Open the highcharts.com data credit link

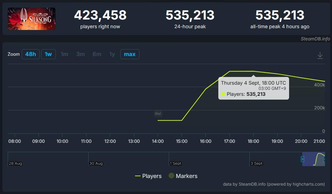tap(274, 184)
